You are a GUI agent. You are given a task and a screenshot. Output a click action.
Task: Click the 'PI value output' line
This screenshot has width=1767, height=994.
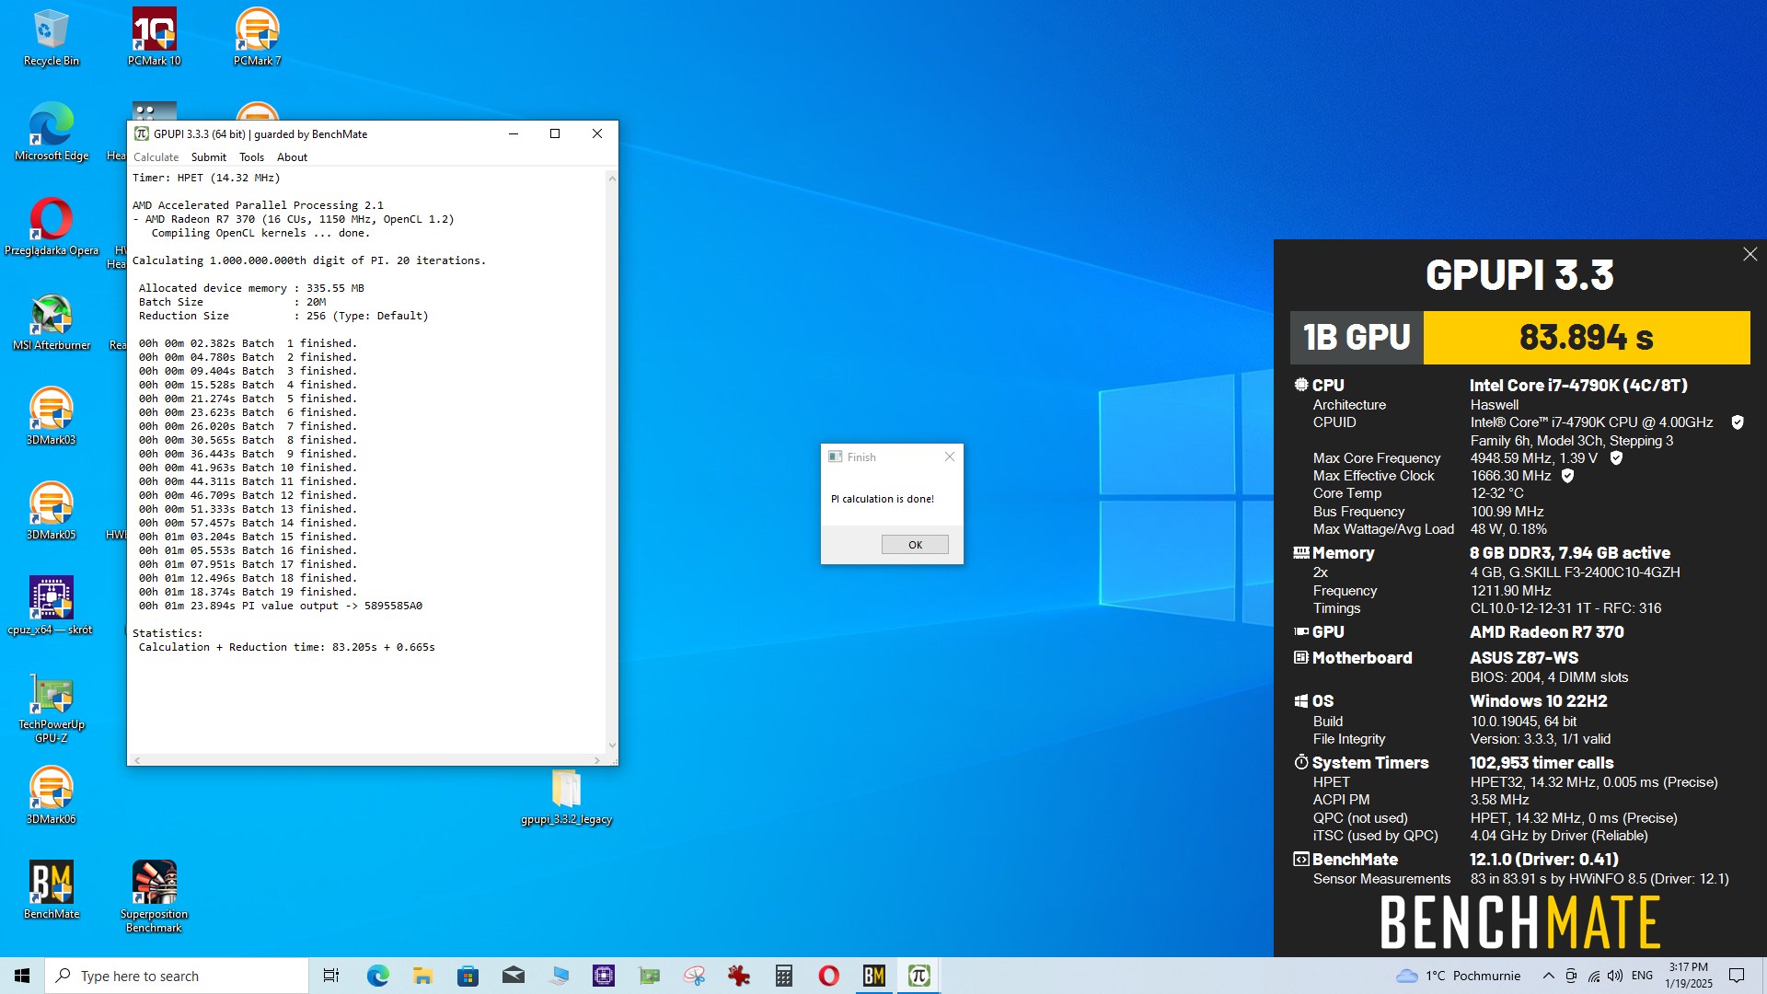click(281, 606)
